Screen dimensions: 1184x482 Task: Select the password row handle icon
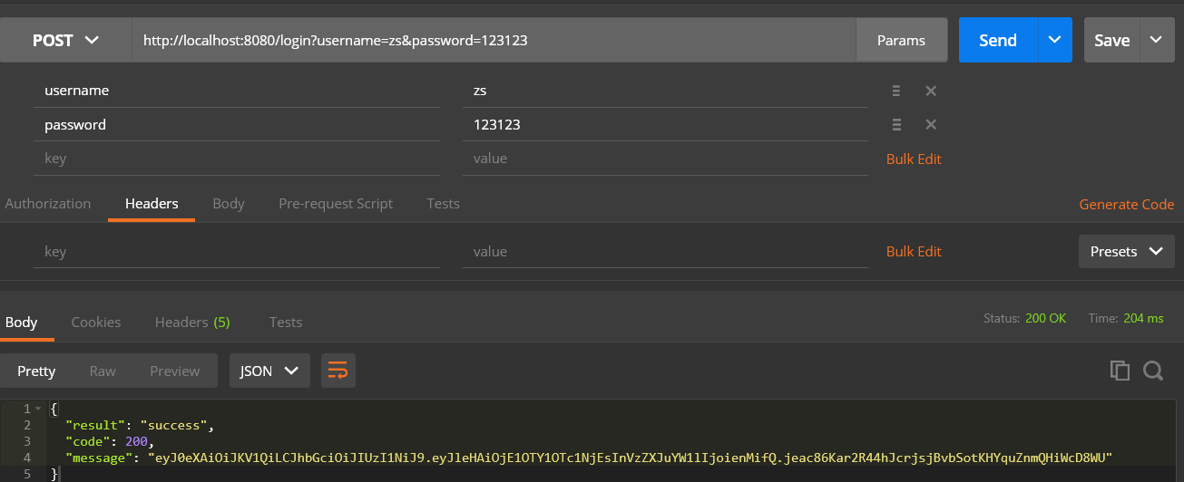pyautogui.click(x=895, y=124)
